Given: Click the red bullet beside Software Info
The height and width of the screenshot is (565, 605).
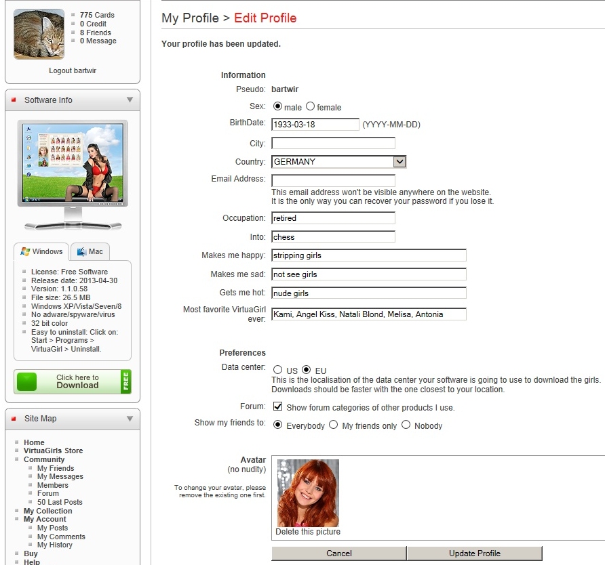Looking at the screenshot, I should click(14, 100).
